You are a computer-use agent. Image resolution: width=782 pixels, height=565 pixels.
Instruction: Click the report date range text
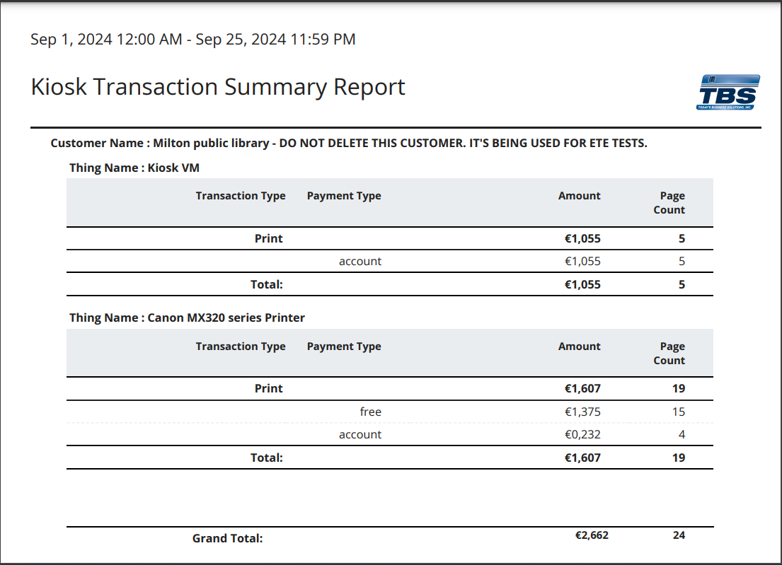[x=192, y=40]
